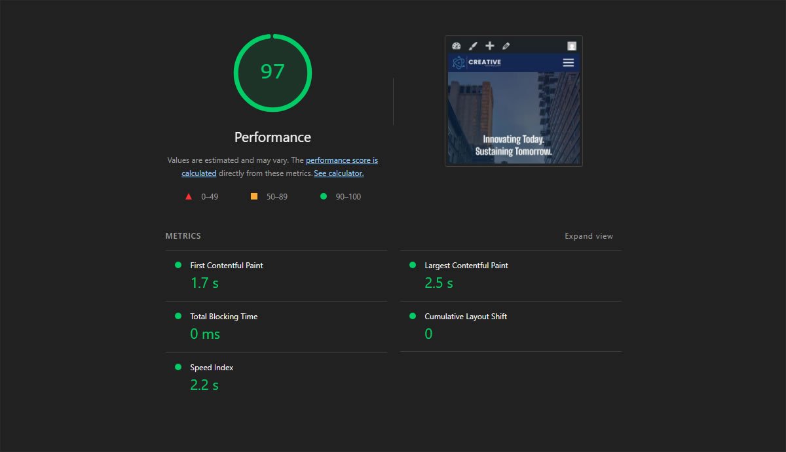
Task: Click the paintbrush customize icon in the thumbnail
Action: tap(473, 46)
